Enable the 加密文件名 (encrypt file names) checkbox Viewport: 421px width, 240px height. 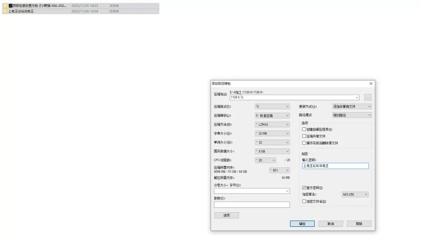point(304,202)
